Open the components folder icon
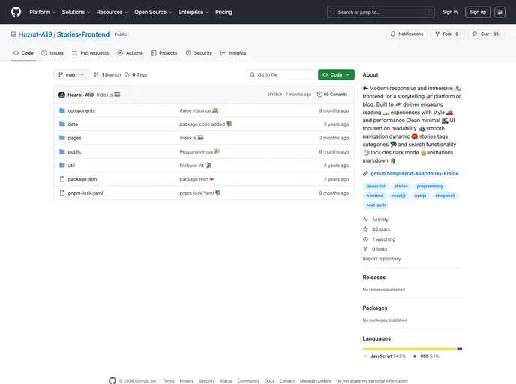The width and height of the screenshot is (516, 384). pos(61,110)
